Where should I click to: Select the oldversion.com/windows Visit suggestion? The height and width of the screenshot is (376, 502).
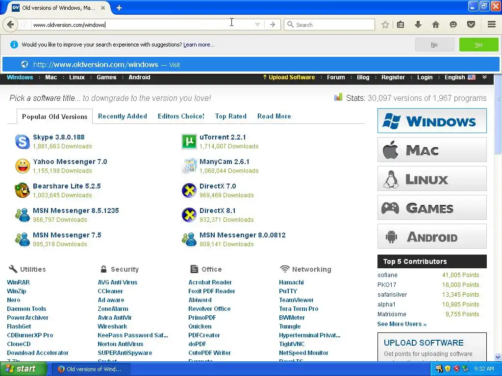(251, 65)
